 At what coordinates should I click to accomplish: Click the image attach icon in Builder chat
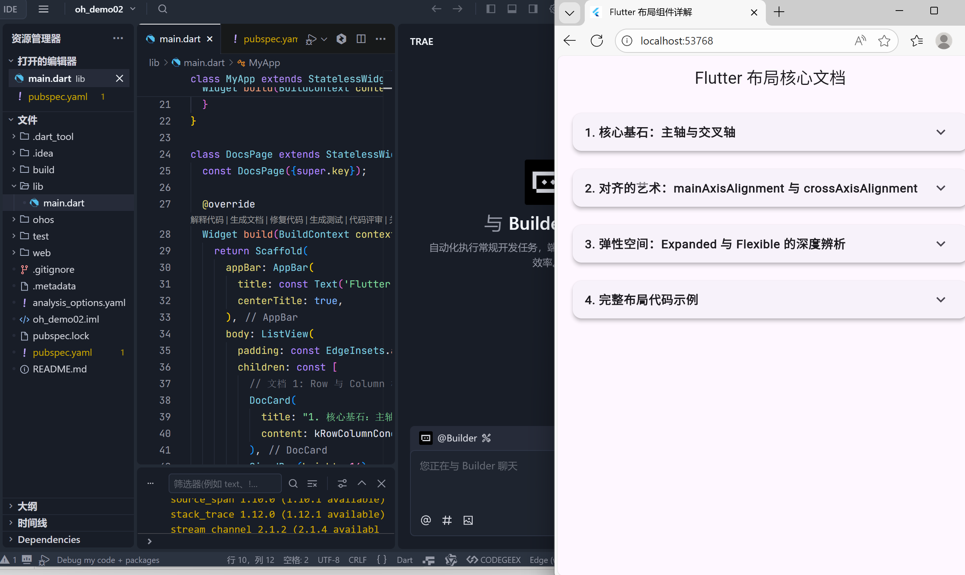point(468,520)
